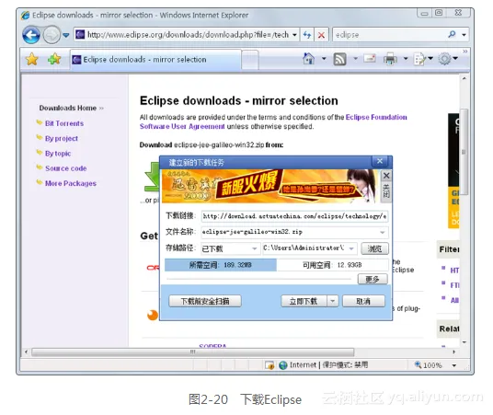Click the search box containing 'eclipse'
This screenshot has width=493, height=415.
click(389, 35)
